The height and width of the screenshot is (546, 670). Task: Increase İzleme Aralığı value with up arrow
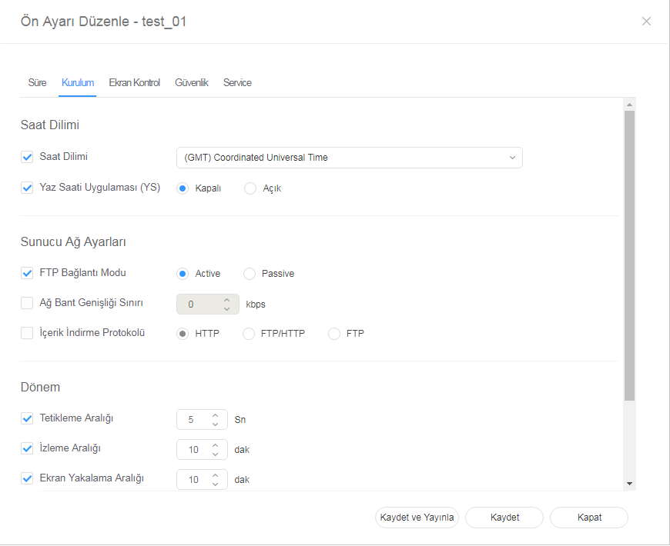[216, 444]
